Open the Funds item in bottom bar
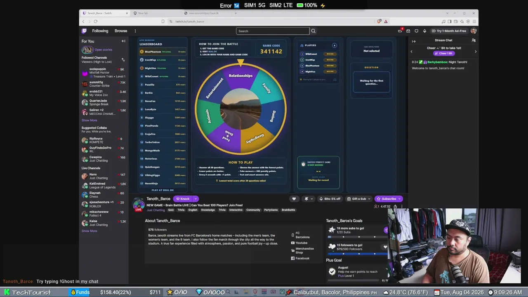This screenshot has height=297, width=528. pyautogui.click(x=80, y=292)
